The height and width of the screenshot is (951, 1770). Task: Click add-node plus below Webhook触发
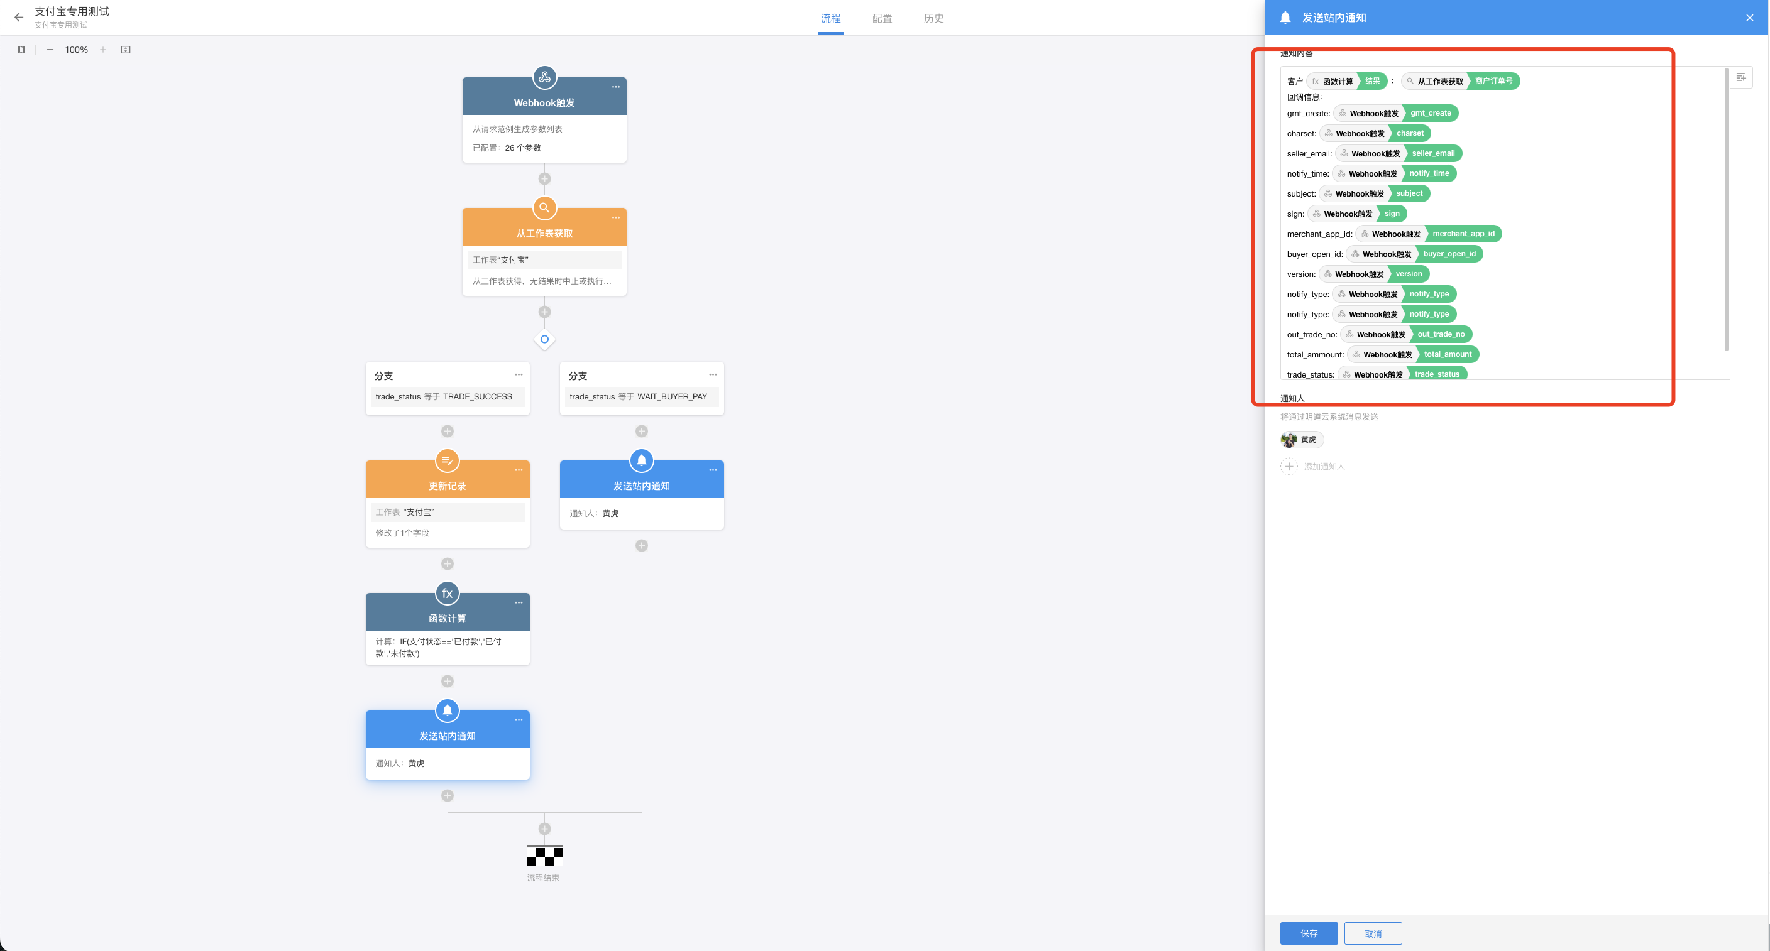coord(544,178)
